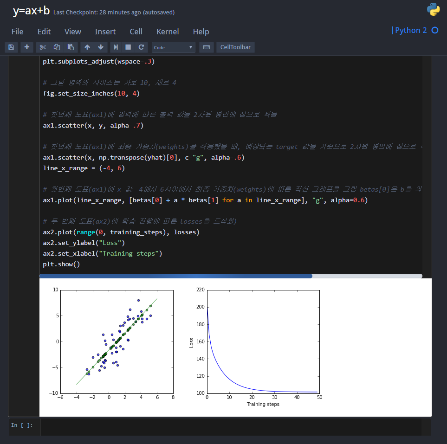Restart the kernel using the circular arrow icon

point(141,47)
